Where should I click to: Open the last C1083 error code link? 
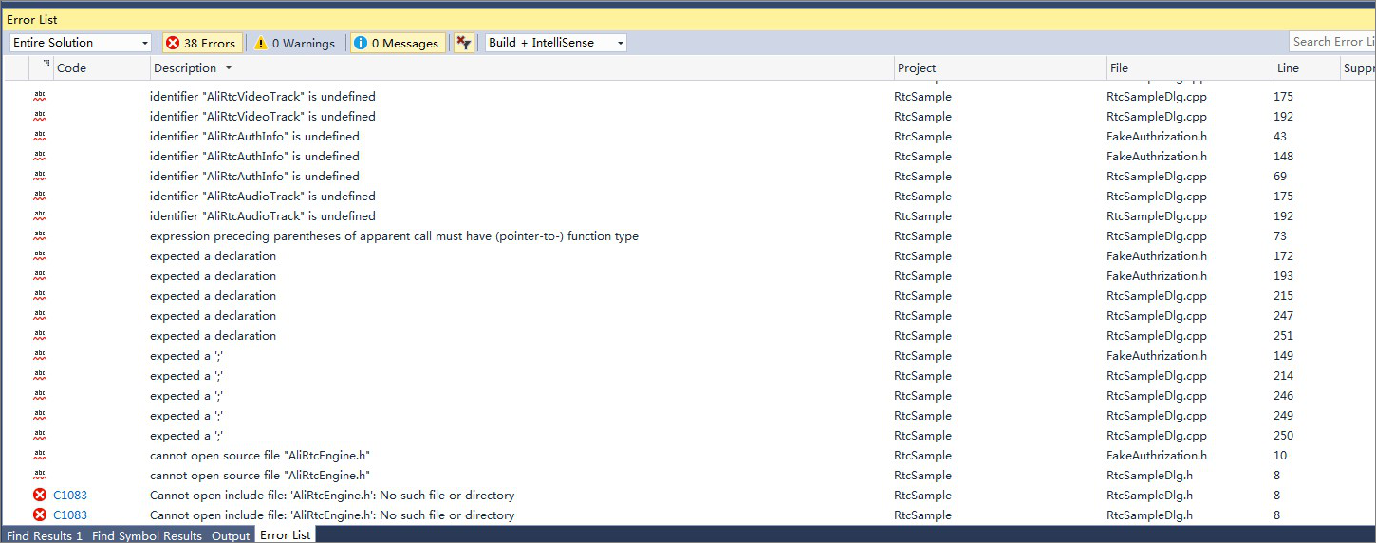pyautogui.click(x=70, y=515)
